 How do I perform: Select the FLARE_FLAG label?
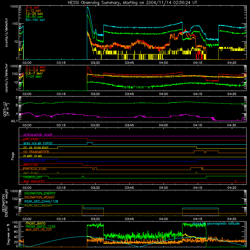[x=32, y=156]
